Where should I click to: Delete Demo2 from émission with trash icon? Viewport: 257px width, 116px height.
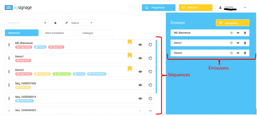coord(245,53)
